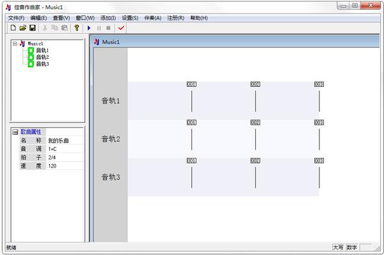The width and height of the screenshot is (384, 255).
Task: Select measure marker 002 on 音轨3
Action: (x=255, y=160)
